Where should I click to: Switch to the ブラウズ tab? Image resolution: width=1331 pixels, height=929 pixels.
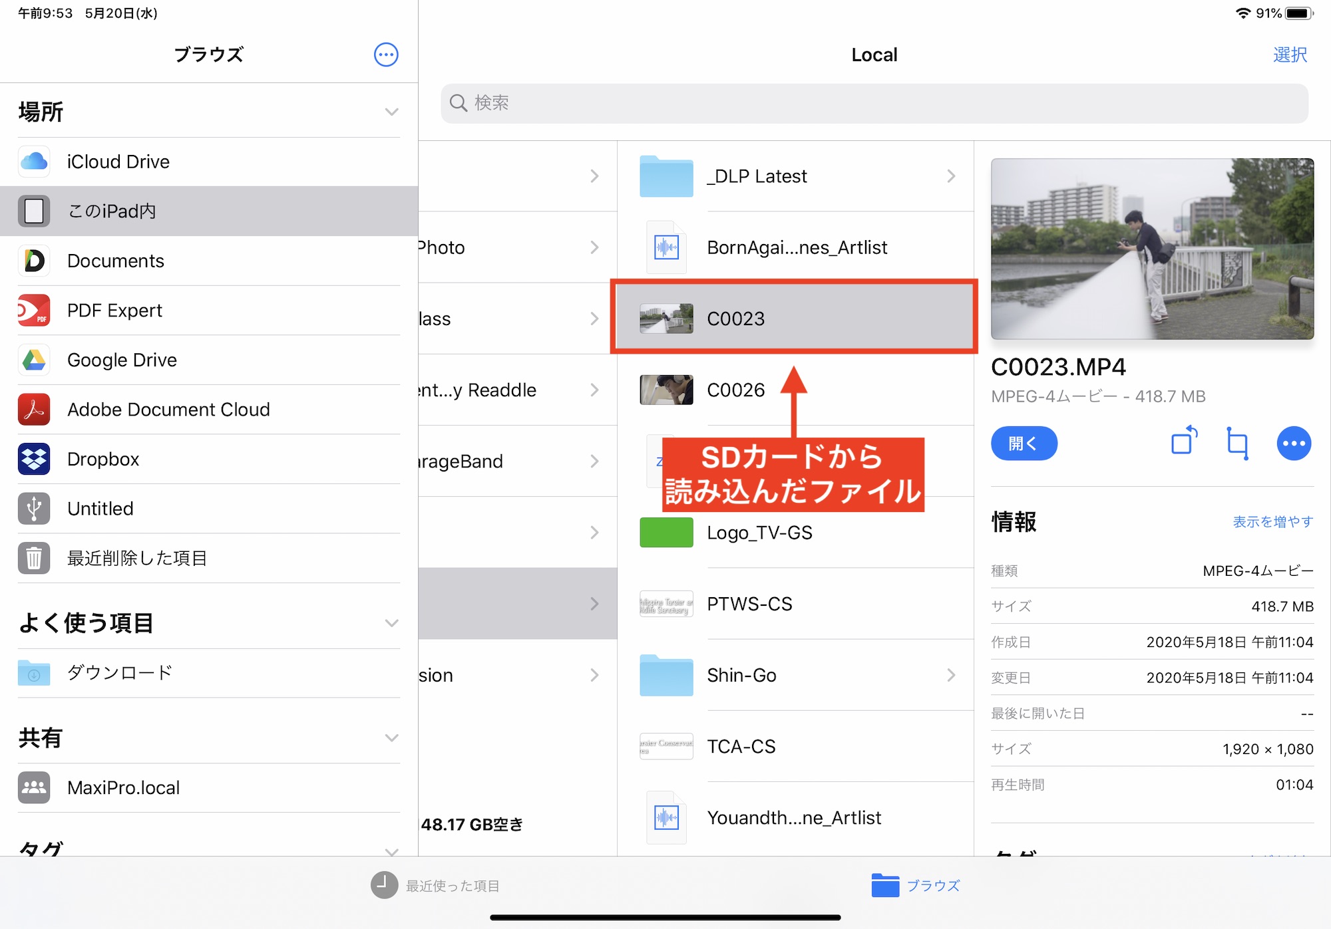[x=916, y=886]
